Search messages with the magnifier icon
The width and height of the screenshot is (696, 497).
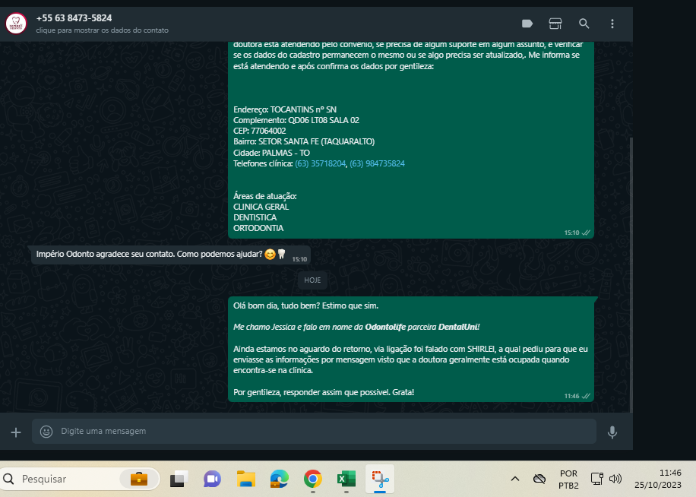(x=584, y=24)
